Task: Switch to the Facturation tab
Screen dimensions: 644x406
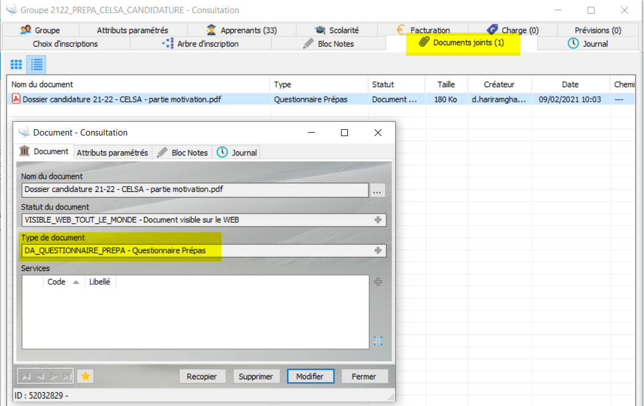Action: click(424, 30)
